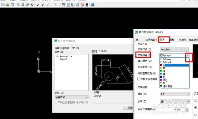Viewport: 198px width, 119px height.
Task: Select the cyan 青 color option
Action: coord(175,74)
